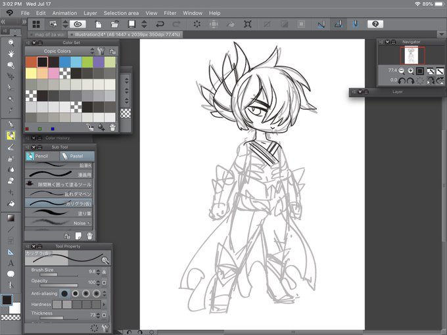447x335 pixels.
Task: Select the Hand move tool
Action: coord(11,54)
